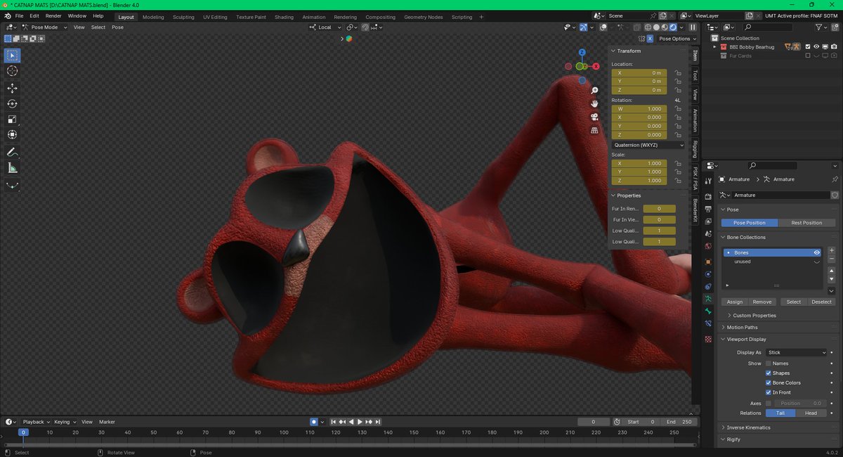Image resolution: width=843 pixels, height=457 pixels.
Task: Open the World properties tab icon
Action: pyautogui.click(x=708, y=246)
